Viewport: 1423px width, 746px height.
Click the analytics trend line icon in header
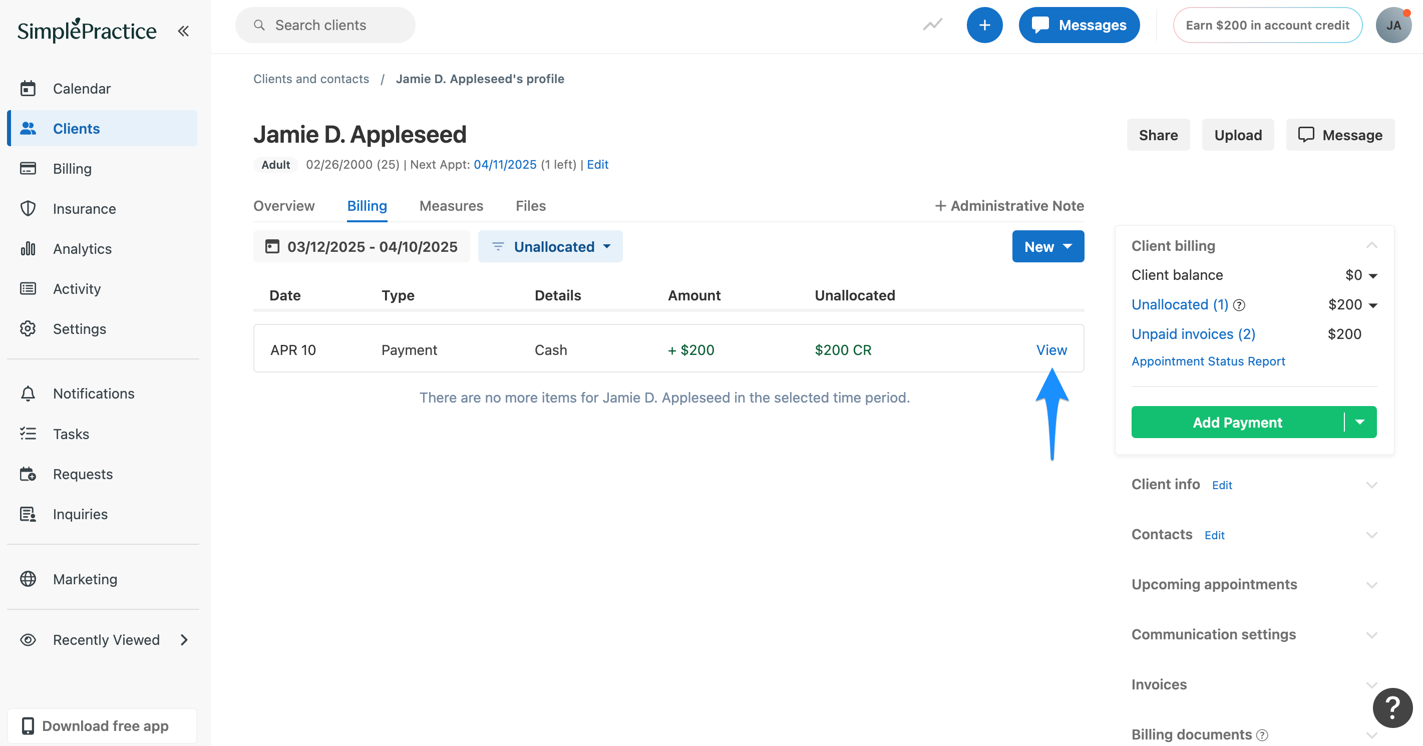click(932, 25)
